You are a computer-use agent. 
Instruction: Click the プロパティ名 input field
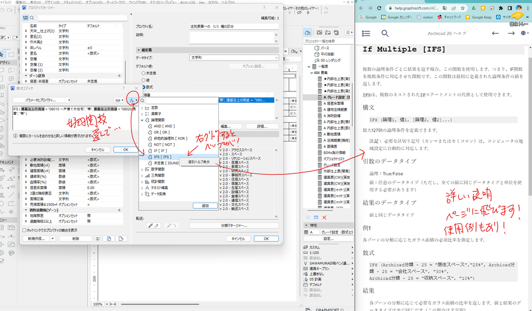(234, 27)
